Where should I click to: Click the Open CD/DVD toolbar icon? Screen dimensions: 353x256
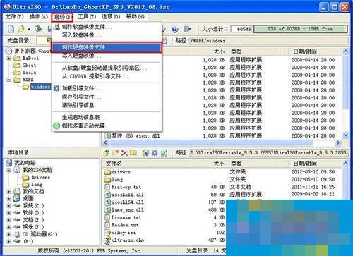(38, 29)
